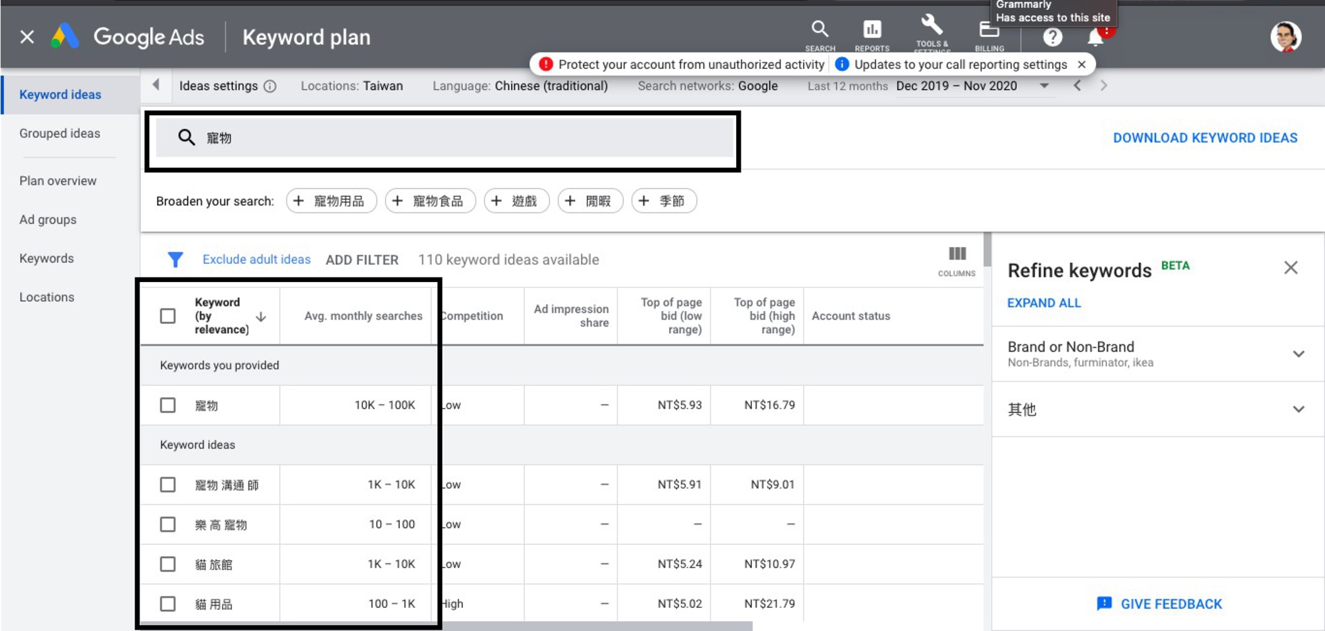
Task: Click the horizontal scrollbar under the table
Action: click(x=596, y=626)
